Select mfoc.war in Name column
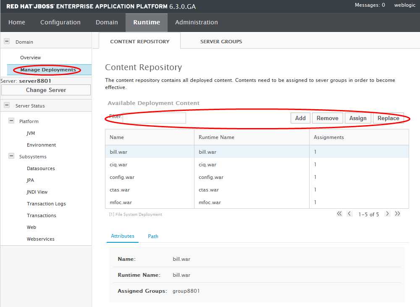Screen dimensions: 420x307 click(121, 202)
